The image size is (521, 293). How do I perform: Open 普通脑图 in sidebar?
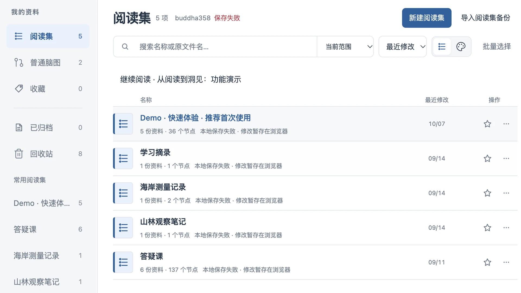(x=48, y=62)
